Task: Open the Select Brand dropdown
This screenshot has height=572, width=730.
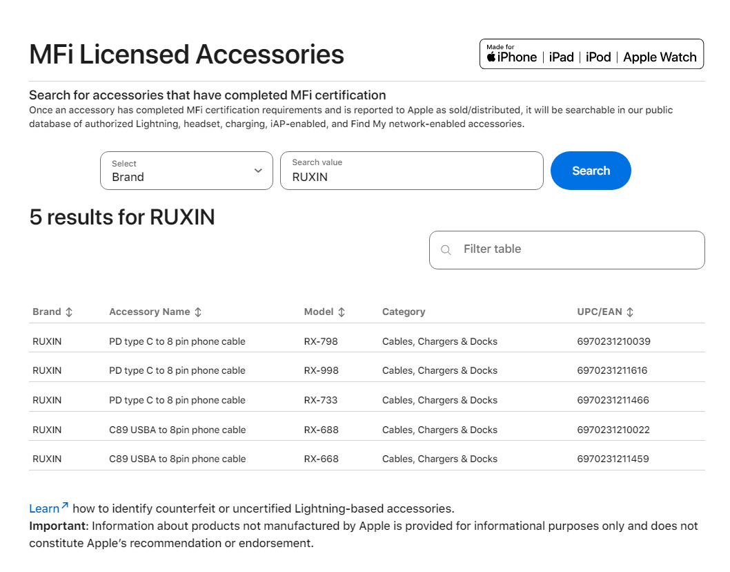Action: [186, 171]
